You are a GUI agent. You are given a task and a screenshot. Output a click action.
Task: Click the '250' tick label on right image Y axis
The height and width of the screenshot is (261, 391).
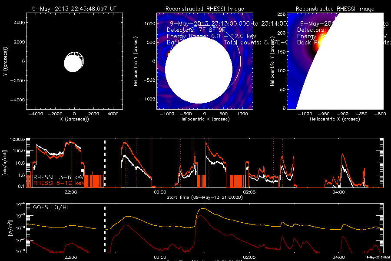tap(282, 14)
